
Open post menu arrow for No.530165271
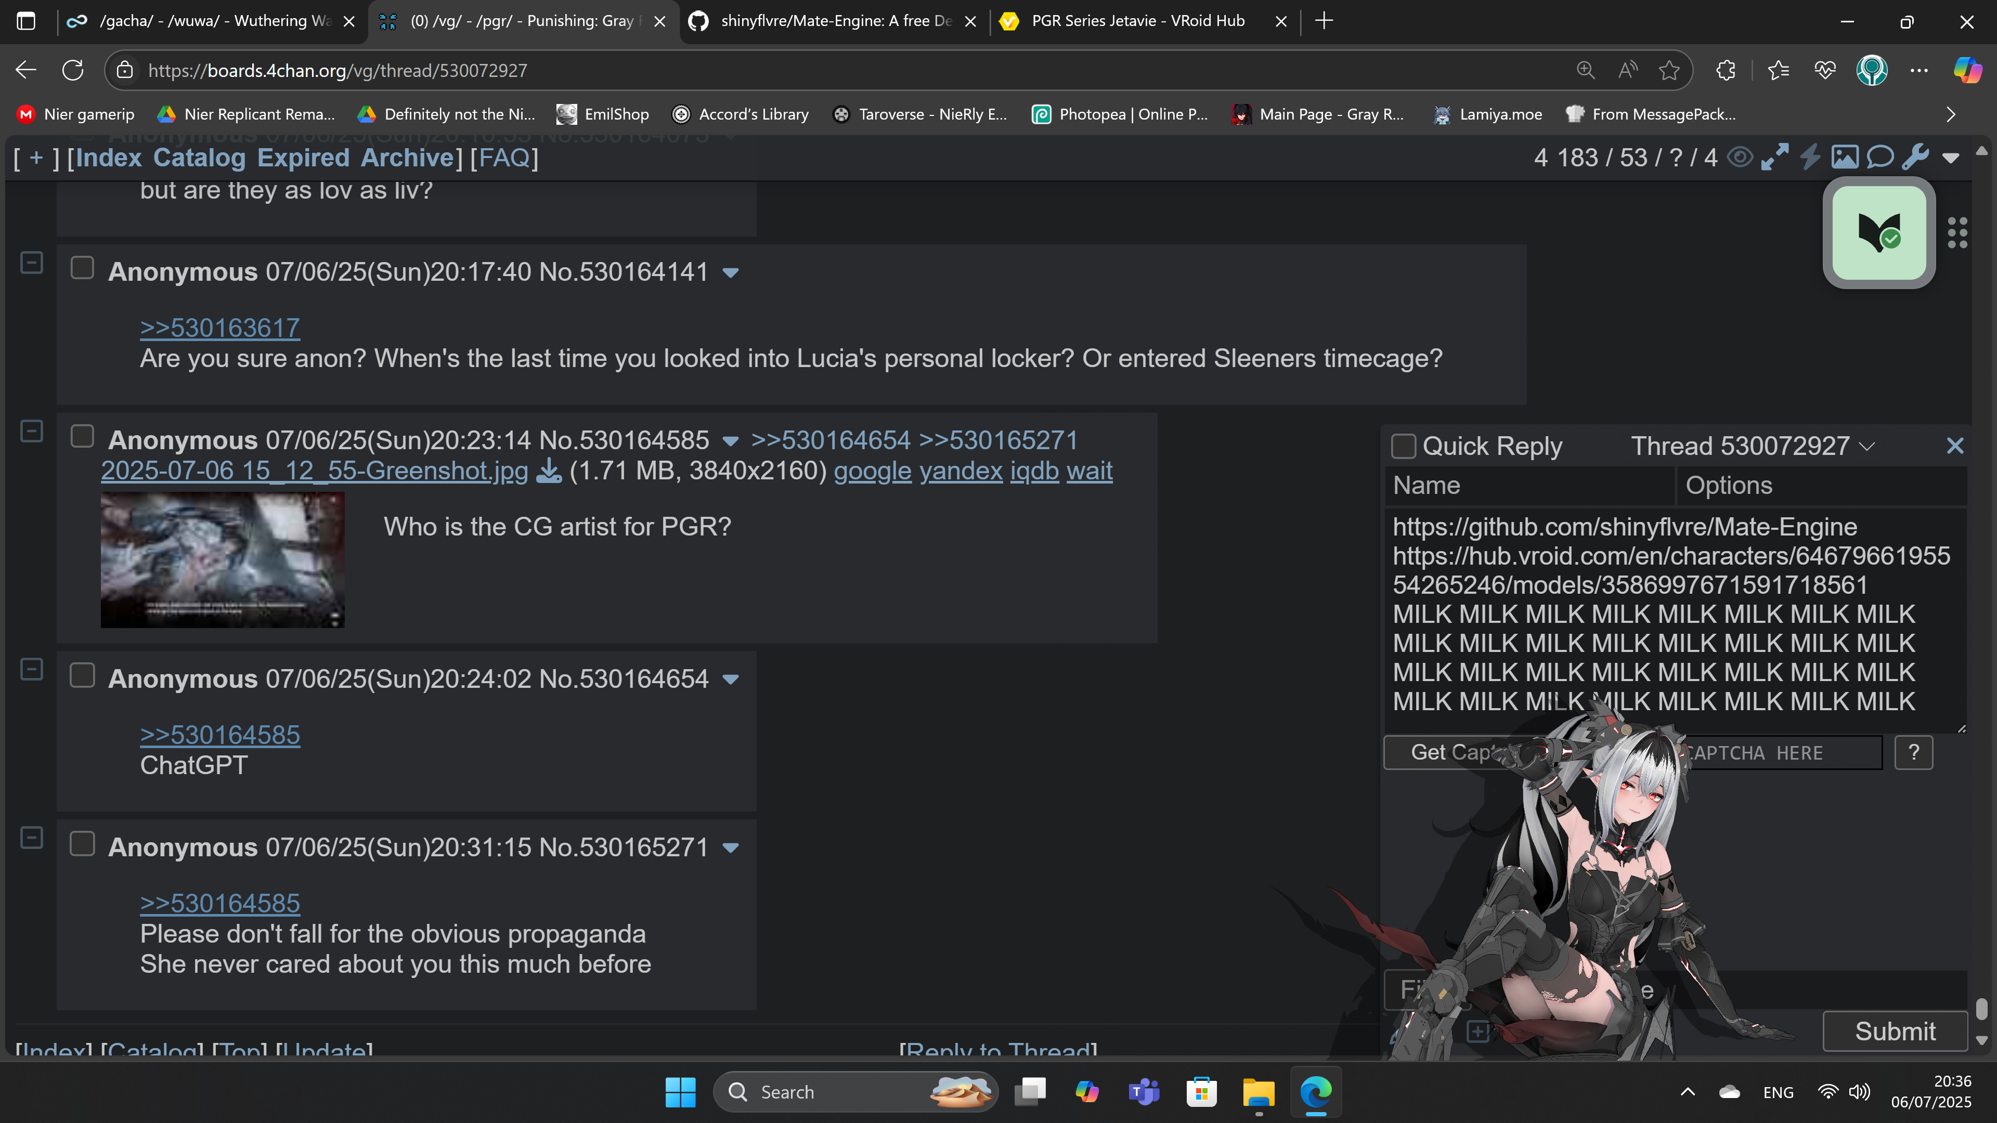730,848
